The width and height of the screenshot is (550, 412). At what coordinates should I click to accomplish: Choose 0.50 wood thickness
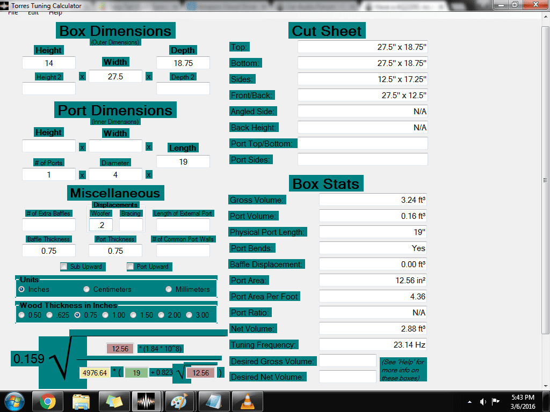pos(21,315)
